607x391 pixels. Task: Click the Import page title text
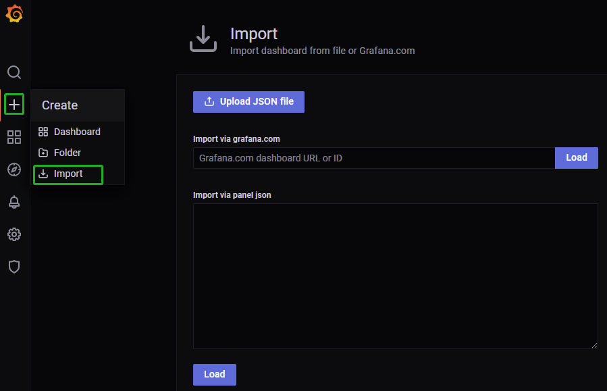point(254,34)
